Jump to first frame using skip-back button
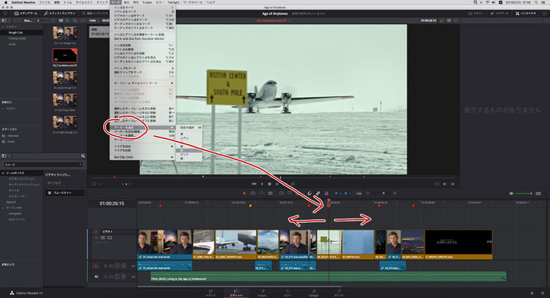The width and height of the screenshot is (550, 298). pos(254,184)
